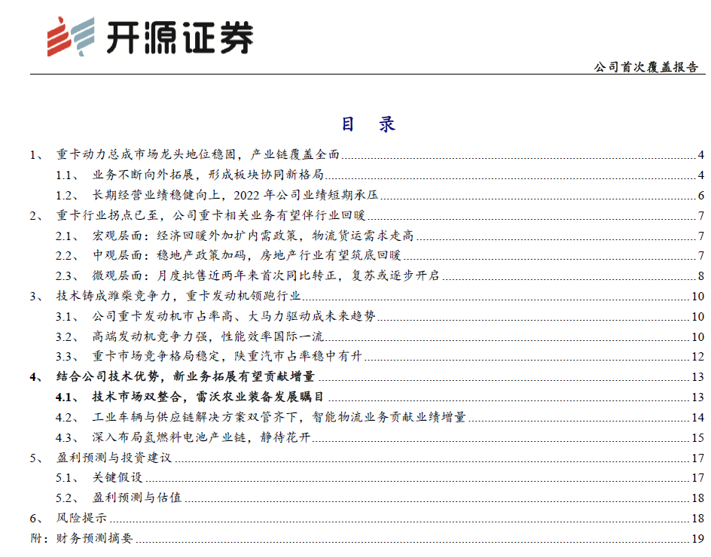Open entry 4 结合公司技术优势

[367, 376]
